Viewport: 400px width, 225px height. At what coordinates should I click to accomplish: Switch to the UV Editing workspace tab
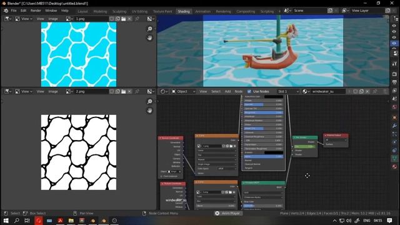[140, 11]
